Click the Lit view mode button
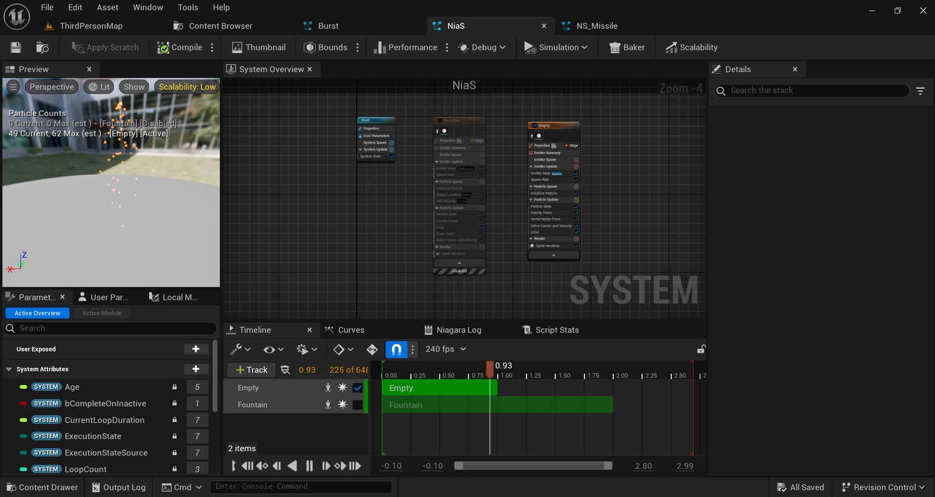 click(x=99, y=86)
